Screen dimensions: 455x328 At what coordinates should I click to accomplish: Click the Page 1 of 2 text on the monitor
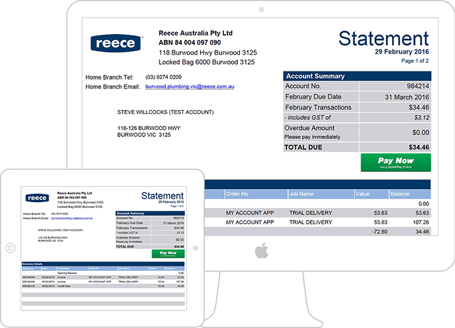coord(414,61)
